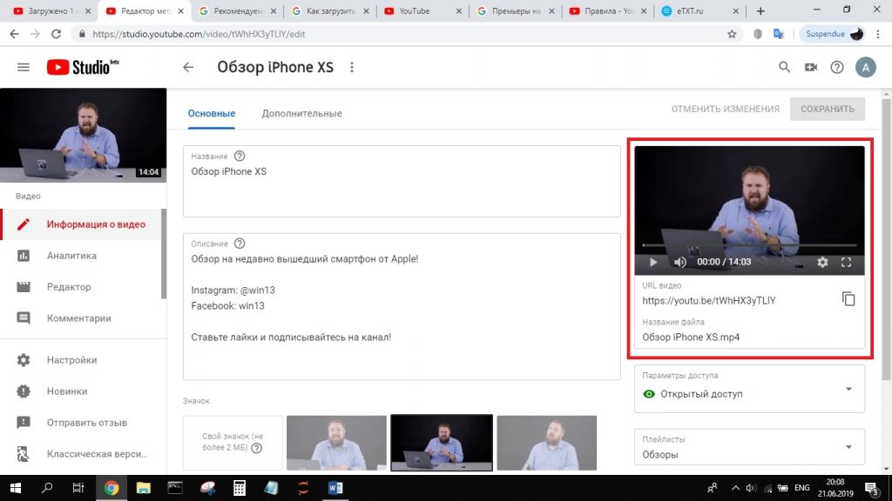Open the account avatar menu
Image resolution: width=892 pixels, height=501 pixels.
865,68
